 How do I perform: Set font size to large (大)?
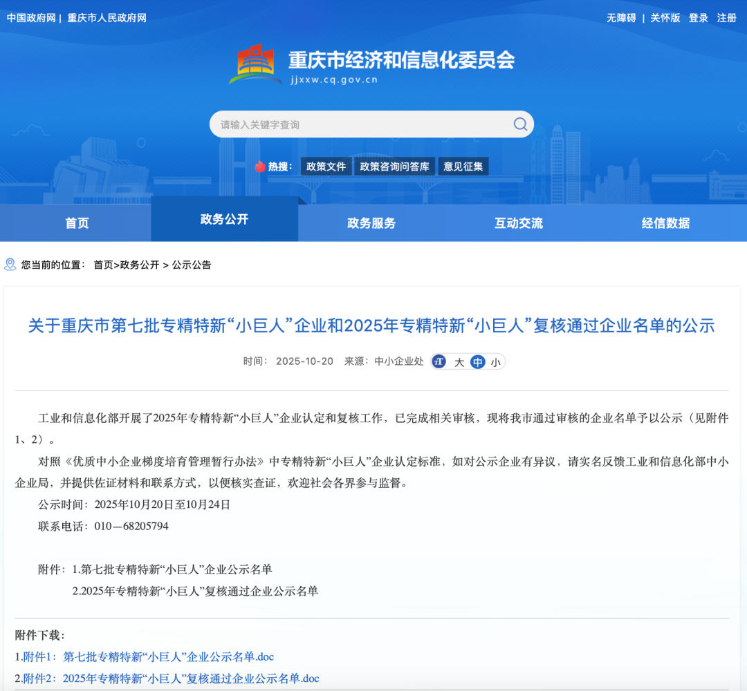click(x=459, y=361)
